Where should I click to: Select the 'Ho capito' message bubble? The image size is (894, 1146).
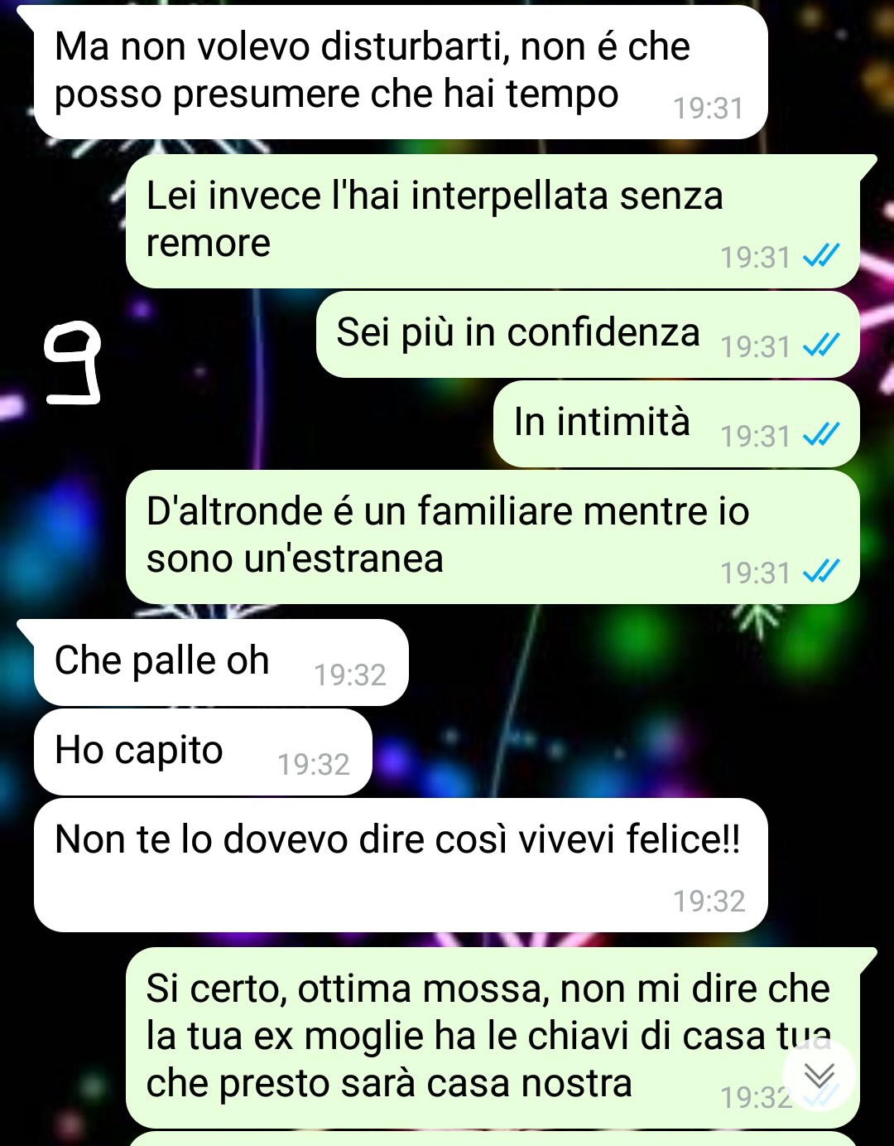click(203, 752)
